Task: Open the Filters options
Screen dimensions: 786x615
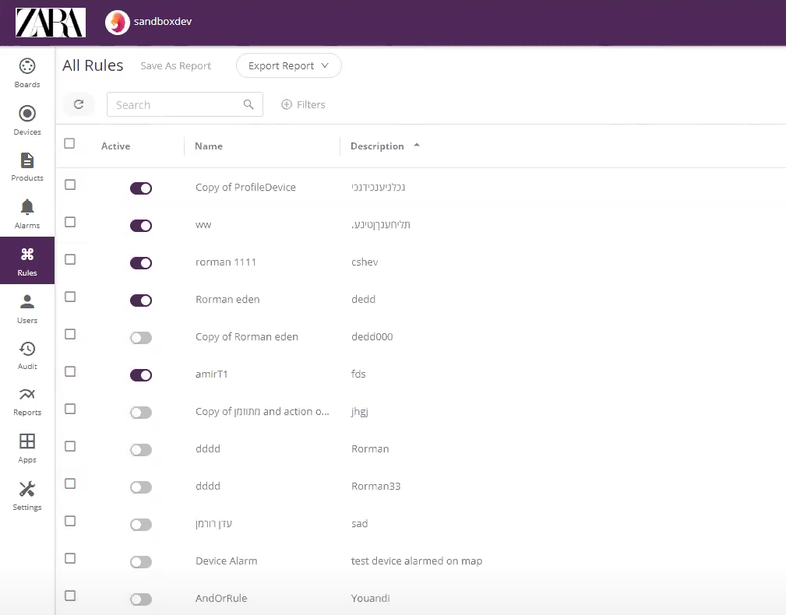Action: tap(303, 104)
